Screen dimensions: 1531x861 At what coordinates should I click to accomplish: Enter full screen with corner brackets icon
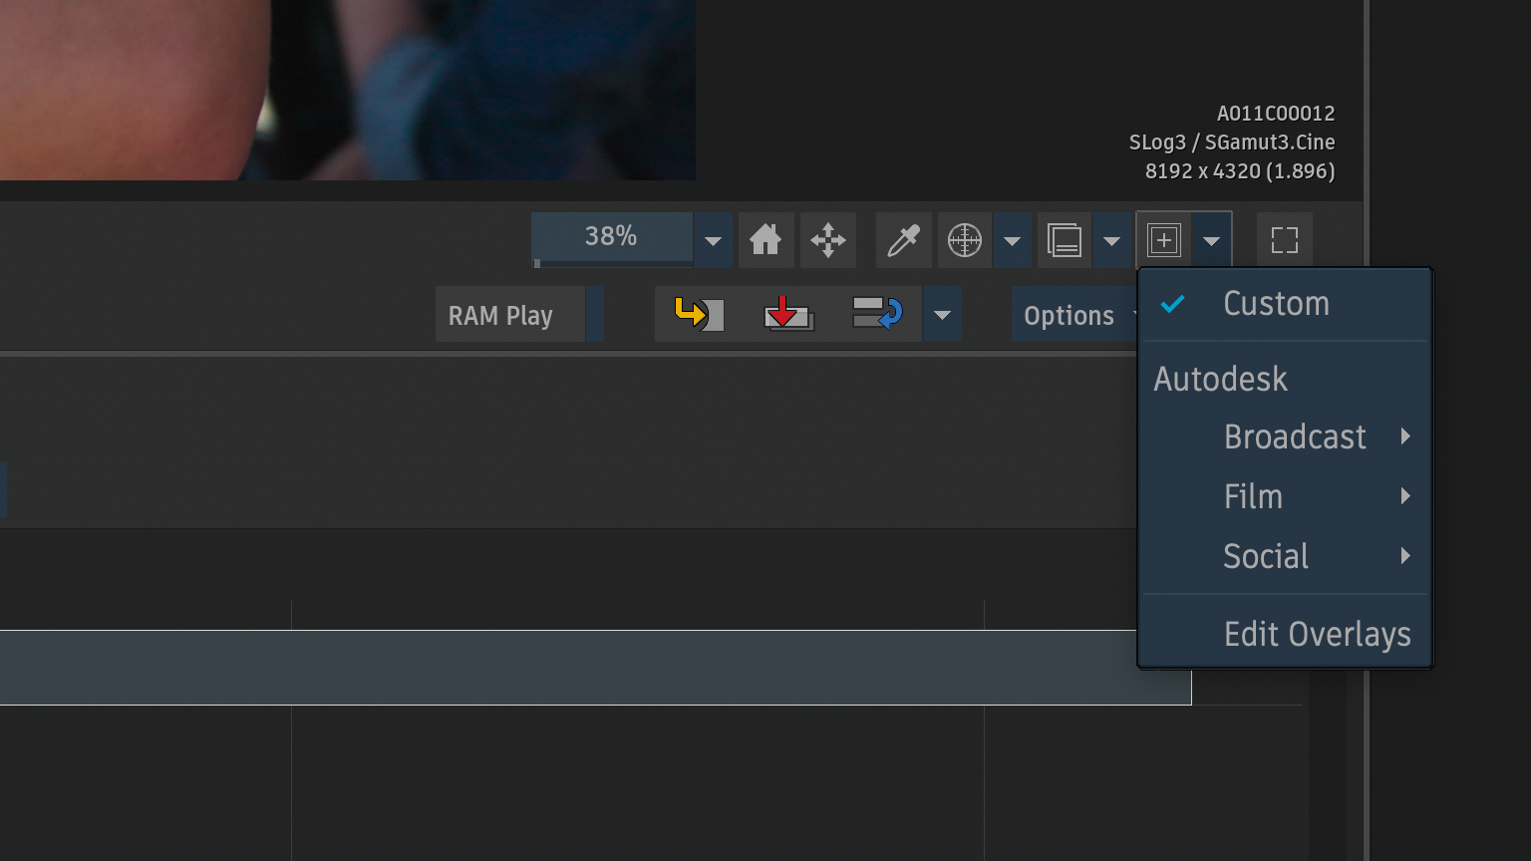coord(1284,240)
